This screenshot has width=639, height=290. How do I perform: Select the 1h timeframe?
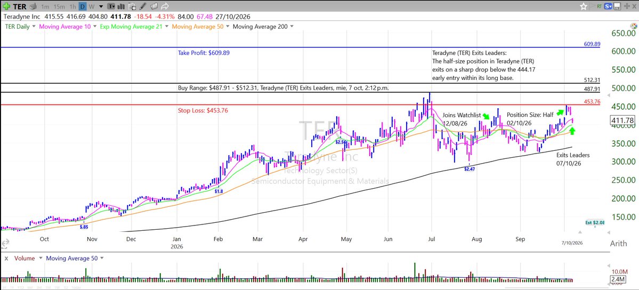(x=72, y=6)
